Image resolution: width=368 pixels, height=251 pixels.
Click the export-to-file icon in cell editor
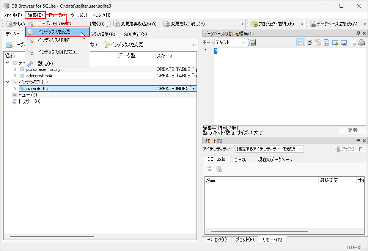[327, 43]
